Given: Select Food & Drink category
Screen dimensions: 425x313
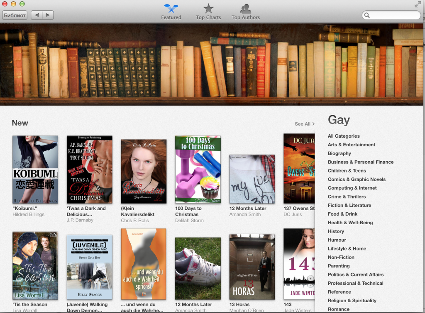Looking at the screenshot, I should [342, 214].
